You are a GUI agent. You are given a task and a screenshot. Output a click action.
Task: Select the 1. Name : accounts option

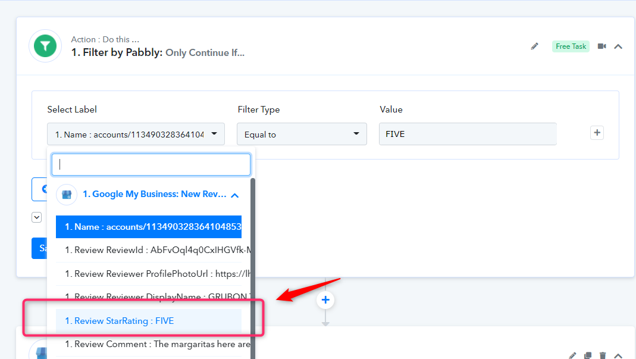tap(149, 227)
